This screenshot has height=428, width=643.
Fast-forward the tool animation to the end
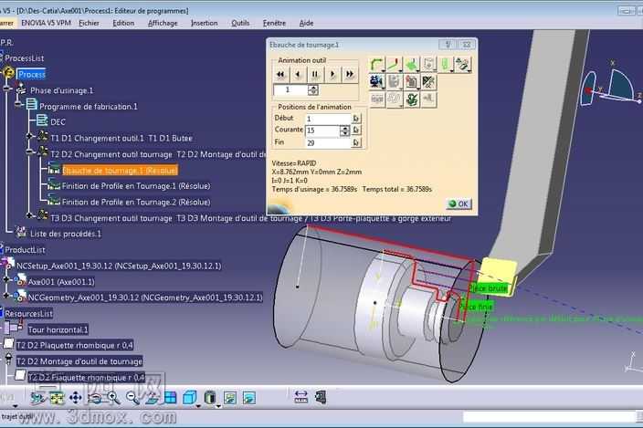point(350,74)
